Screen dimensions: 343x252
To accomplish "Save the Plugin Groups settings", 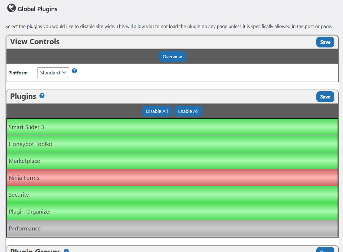I will 325,250.
